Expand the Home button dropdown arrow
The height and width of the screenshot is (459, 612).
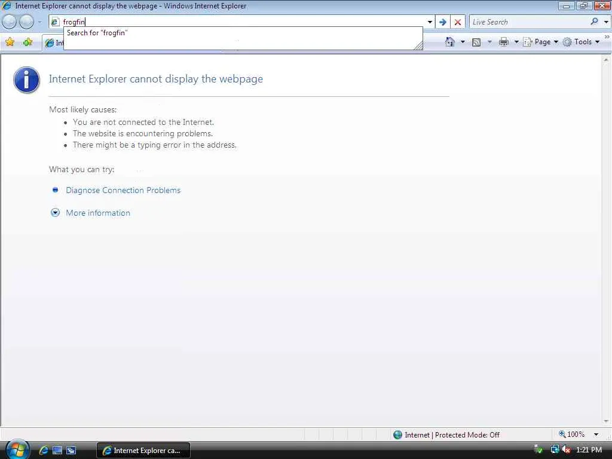click(463, 42)
